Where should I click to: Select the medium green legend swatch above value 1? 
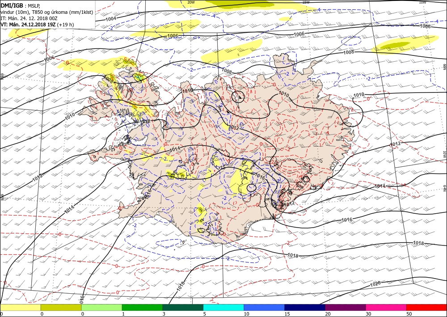pos(142,308)
